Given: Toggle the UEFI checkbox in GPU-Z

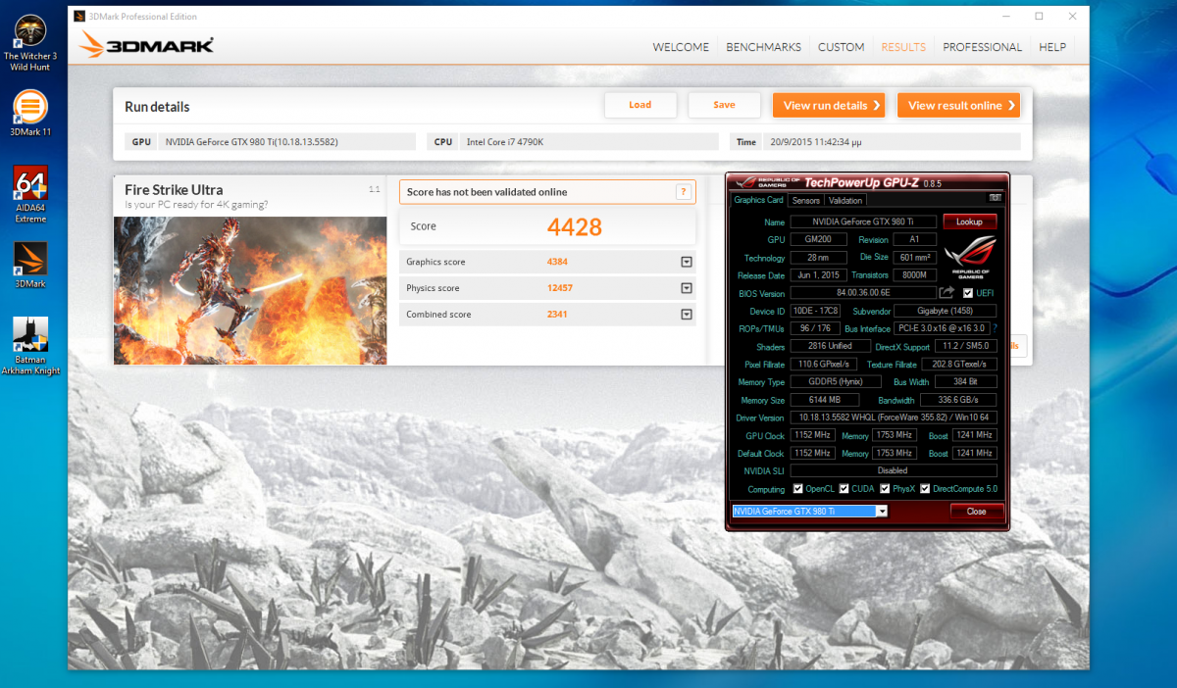Looking at the screenshot, I should pyautogui.click(x=968, y=293).
